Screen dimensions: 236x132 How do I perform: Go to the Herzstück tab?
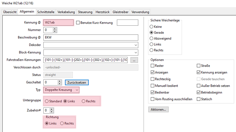(103, 12)
